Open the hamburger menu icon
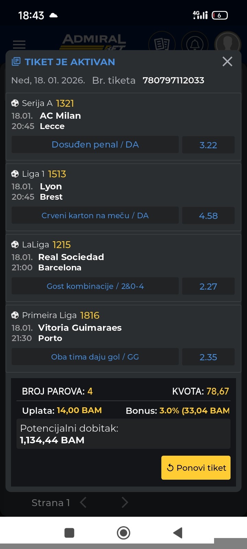This screenshot has width=247, height=549. click(x=19, y=44)
